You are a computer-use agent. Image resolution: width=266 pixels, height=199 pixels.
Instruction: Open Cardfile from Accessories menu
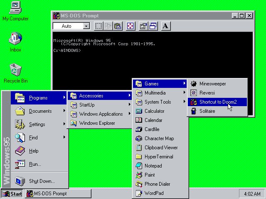[x=160, y=129]
